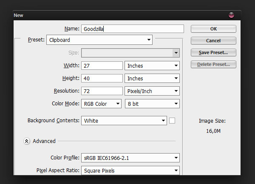Click the Cancel button

pos(213,41)
